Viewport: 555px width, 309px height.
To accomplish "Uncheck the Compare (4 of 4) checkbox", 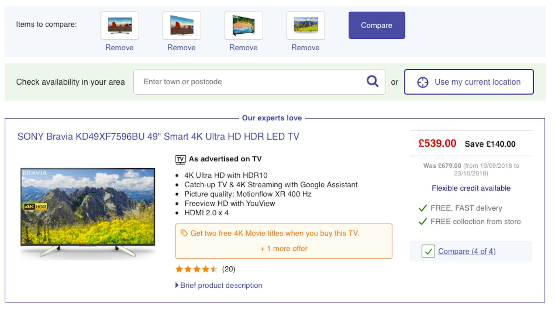I will (428, 251).
